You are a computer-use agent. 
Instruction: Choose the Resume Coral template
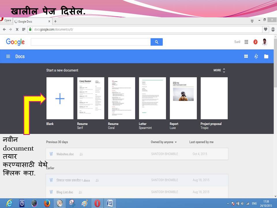tap(121, 98)
